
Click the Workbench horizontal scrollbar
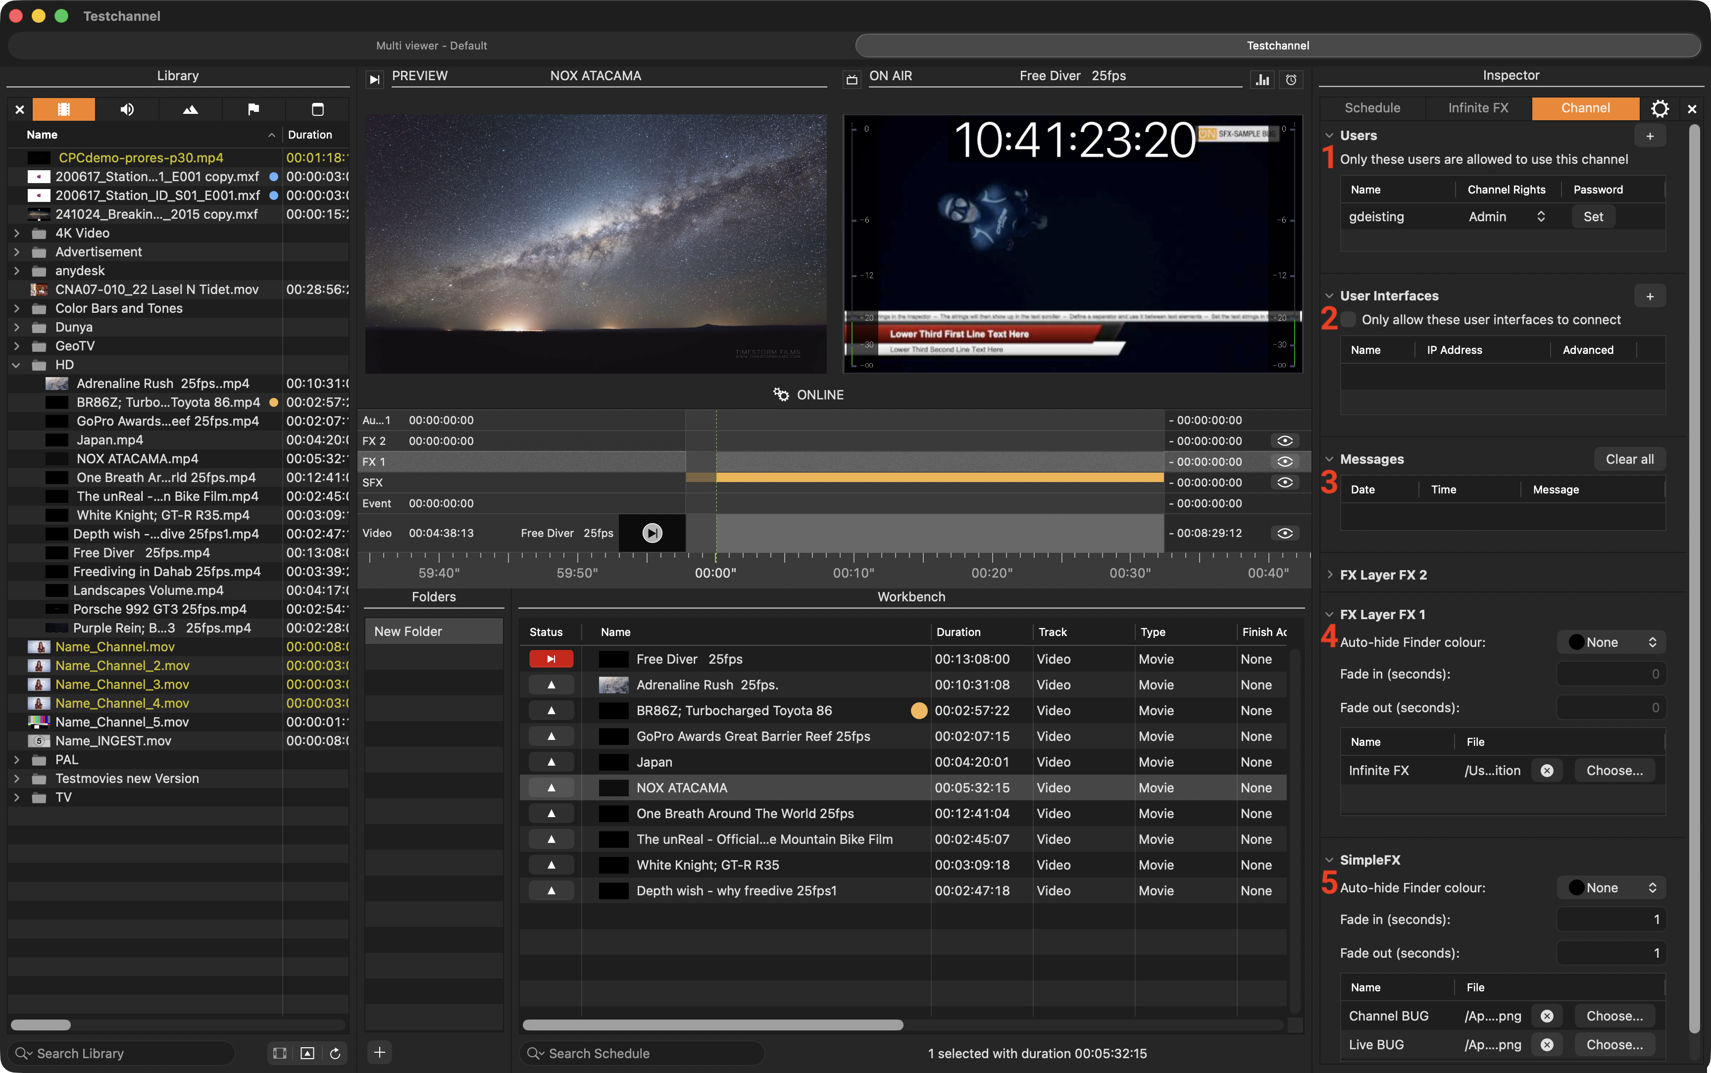712,1024
